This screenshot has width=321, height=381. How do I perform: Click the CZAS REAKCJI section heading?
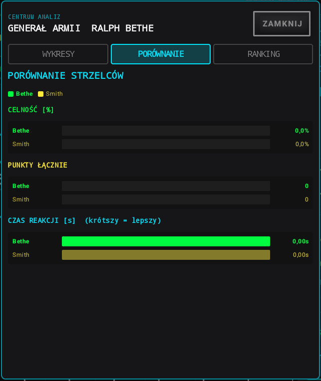(84, 220)
